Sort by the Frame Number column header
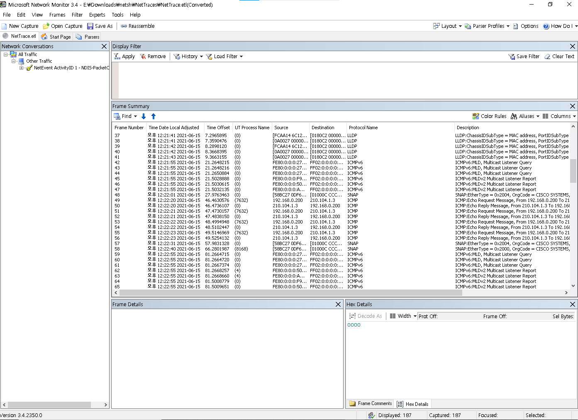Viewport: 578px width, 420px height. (129, 128)
